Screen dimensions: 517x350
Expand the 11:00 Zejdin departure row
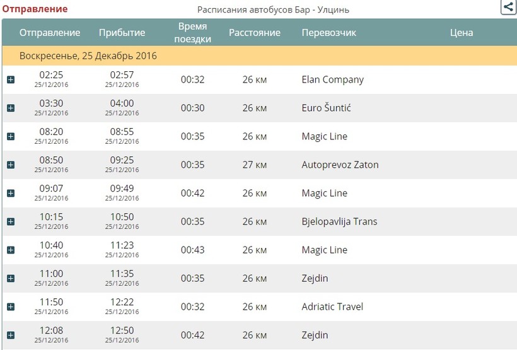point(11,278)
